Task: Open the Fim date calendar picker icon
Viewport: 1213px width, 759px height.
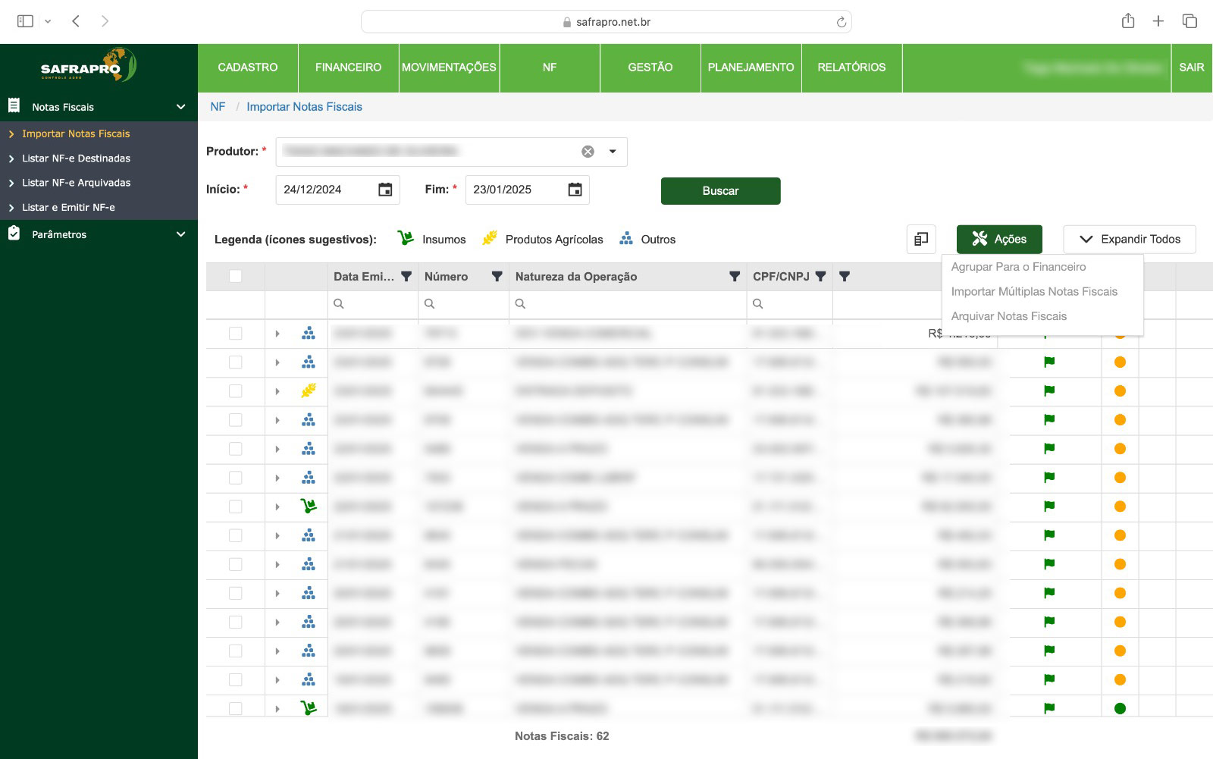Action: pyautogui.click(x=575, y=190)
